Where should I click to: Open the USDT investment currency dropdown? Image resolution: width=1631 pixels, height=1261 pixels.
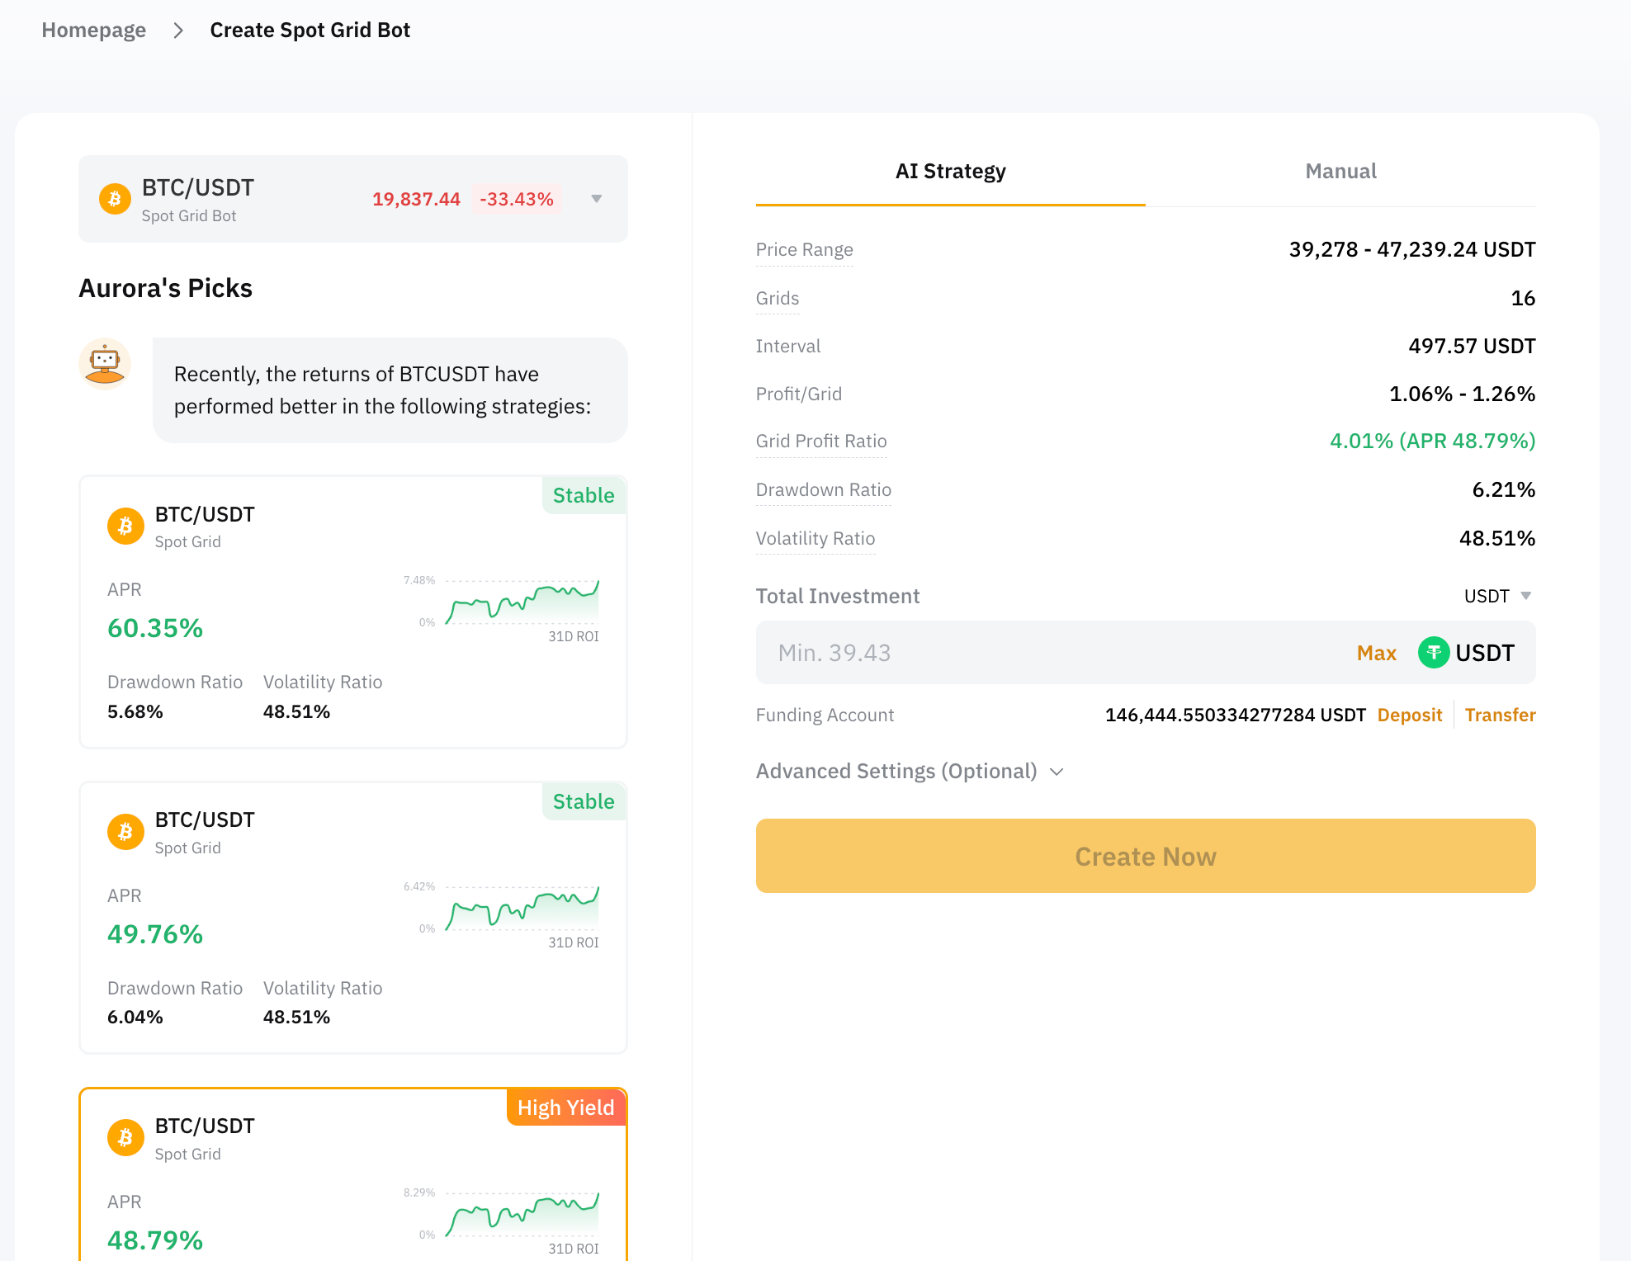pyautogui.click(x=1497, y=596)
